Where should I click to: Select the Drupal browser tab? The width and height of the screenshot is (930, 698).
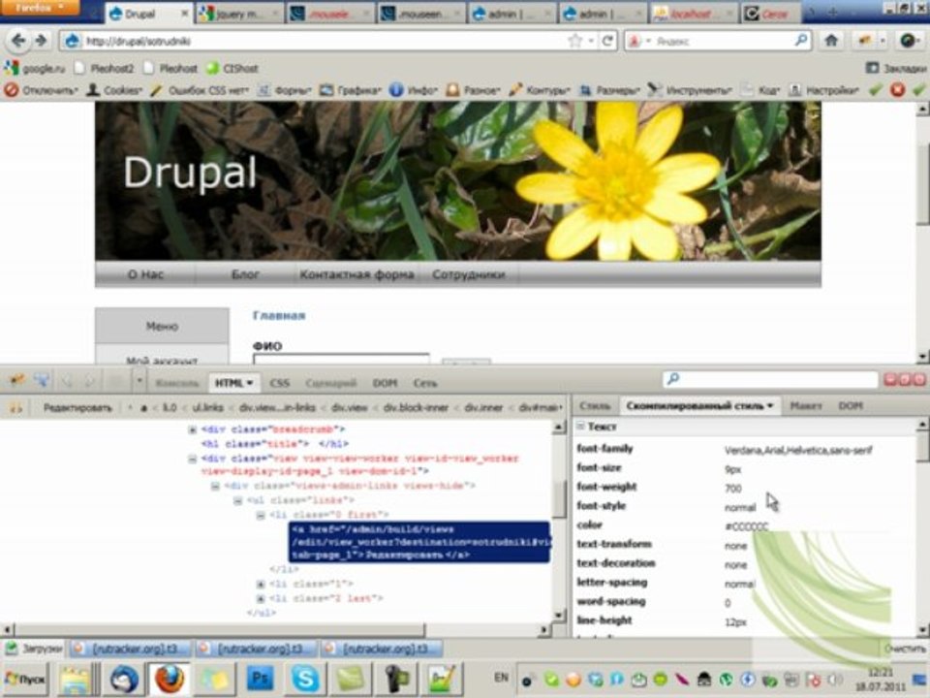pyautogui.click(x=148, y=13)
